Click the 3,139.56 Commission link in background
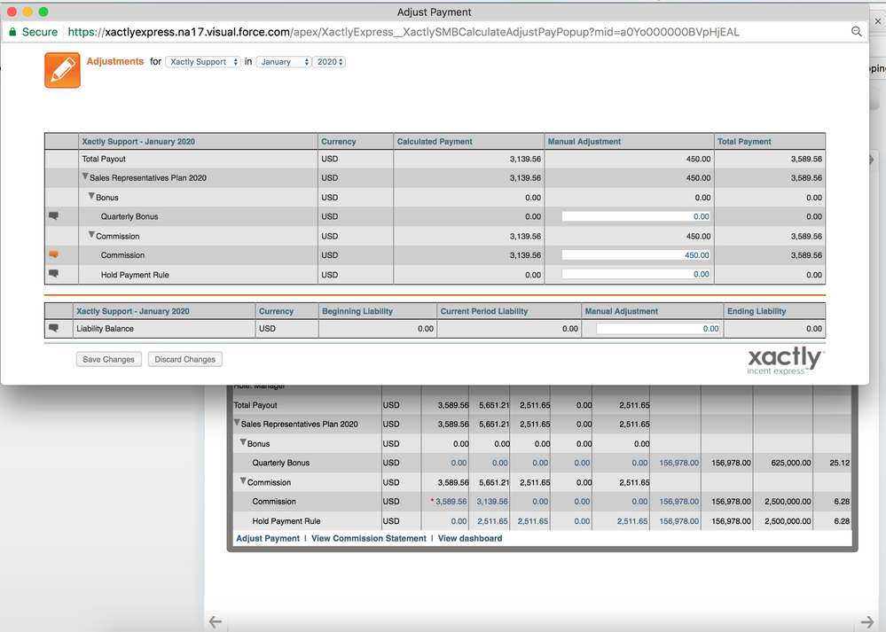Viewport: 886px width, 632px height. click(492, 502)
